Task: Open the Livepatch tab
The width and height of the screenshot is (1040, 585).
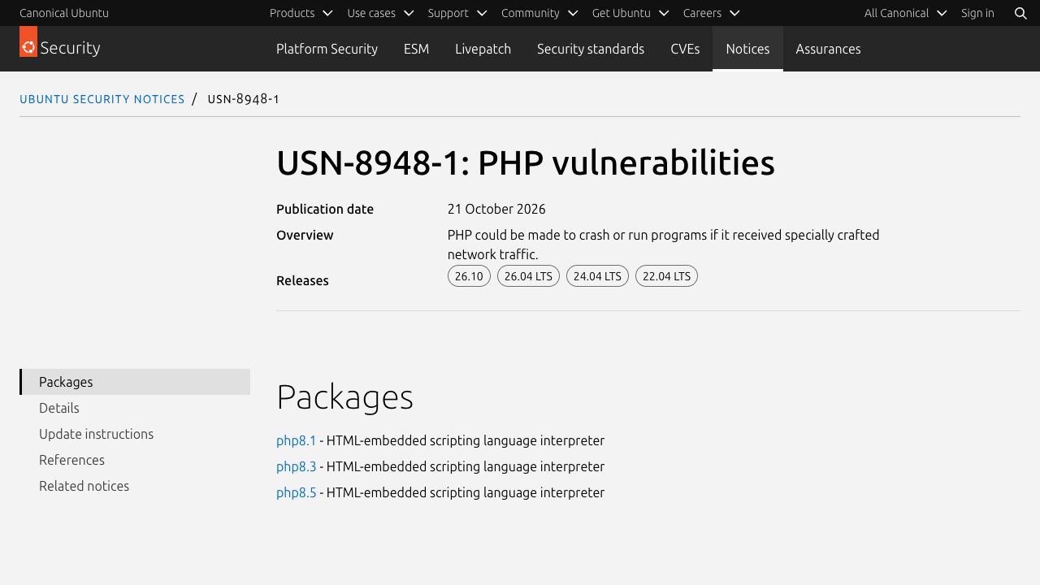Action: (x=483, y=49)
